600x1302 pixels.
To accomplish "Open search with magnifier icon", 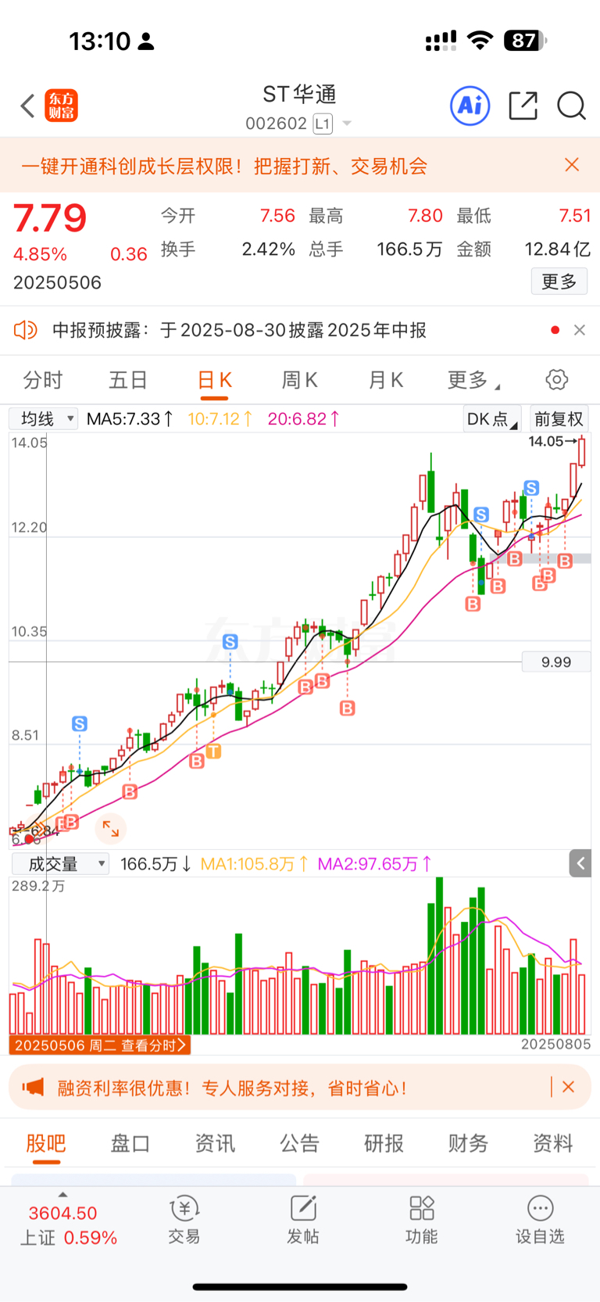I will (x=572, y=106).
